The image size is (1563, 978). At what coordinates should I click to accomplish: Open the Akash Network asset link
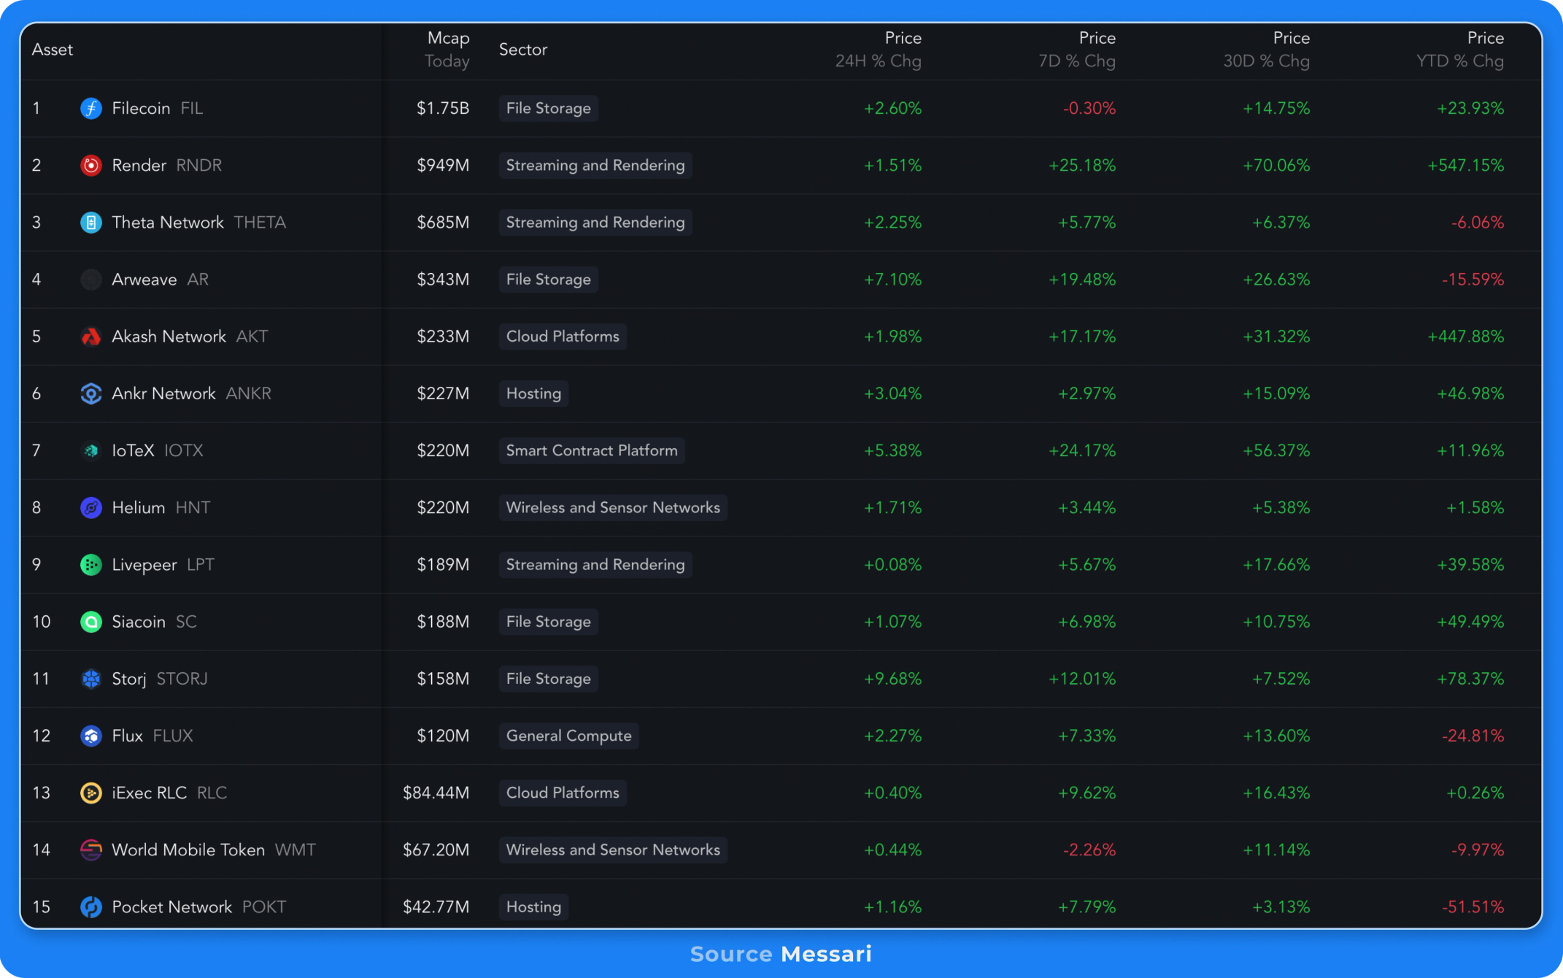(x=169, y=336)
